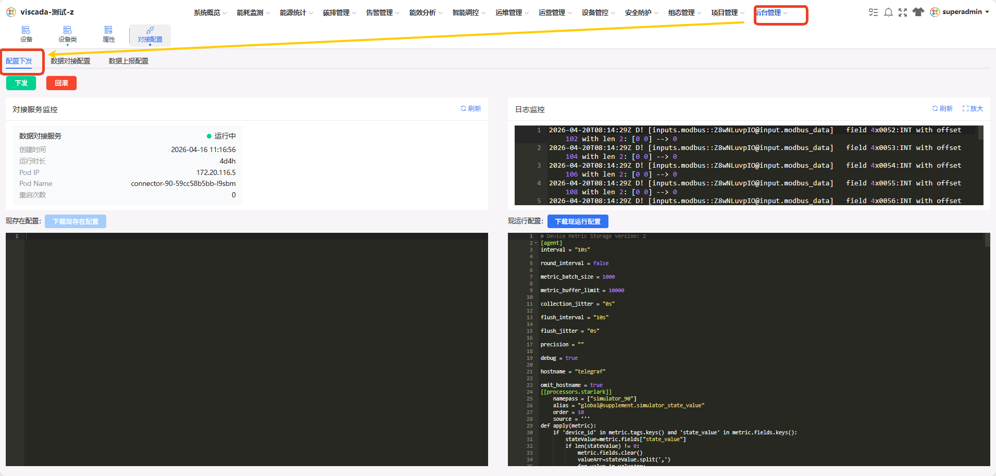Open theme skin shirt icon
996x476 pixels.
918,12
